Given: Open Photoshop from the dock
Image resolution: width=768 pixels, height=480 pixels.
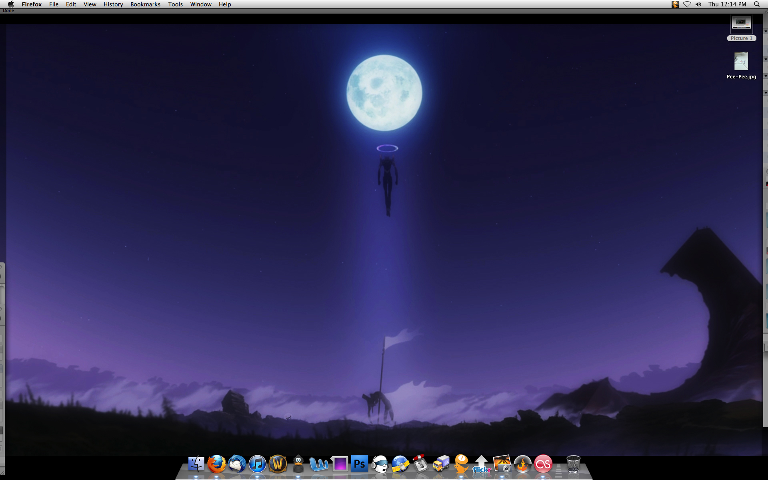Looking at the screenshot, I should coord(360,464).
